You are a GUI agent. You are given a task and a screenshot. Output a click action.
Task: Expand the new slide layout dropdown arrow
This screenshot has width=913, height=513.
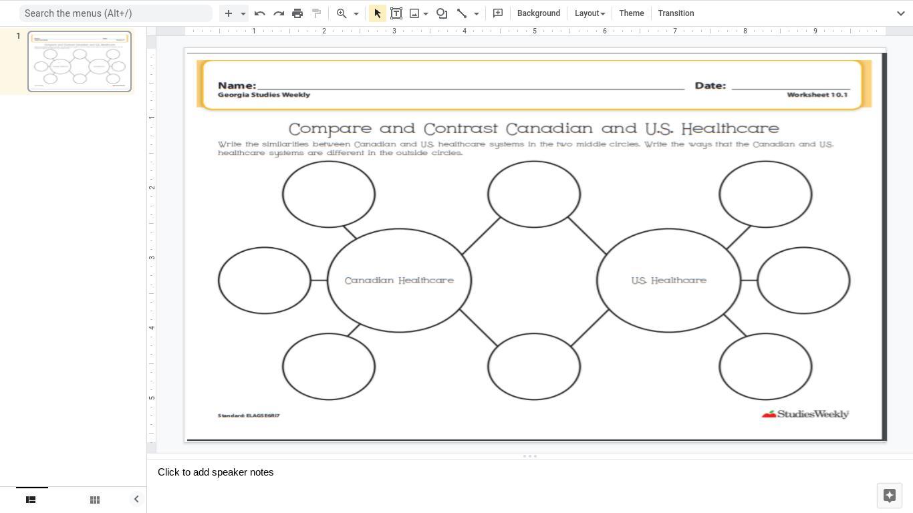(243, 13)
